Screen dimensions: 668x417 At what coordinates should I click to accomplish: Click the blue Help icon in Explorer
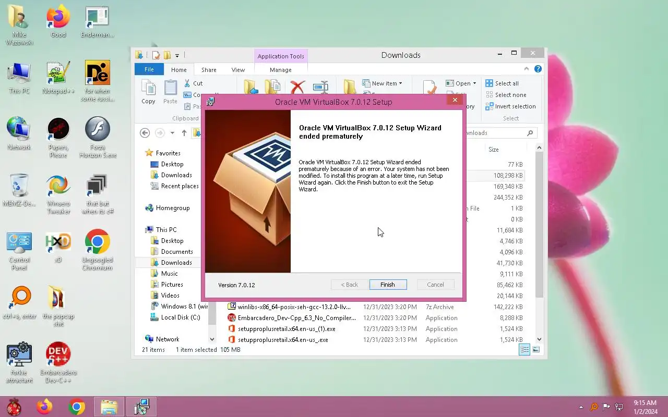click(538, 69)
